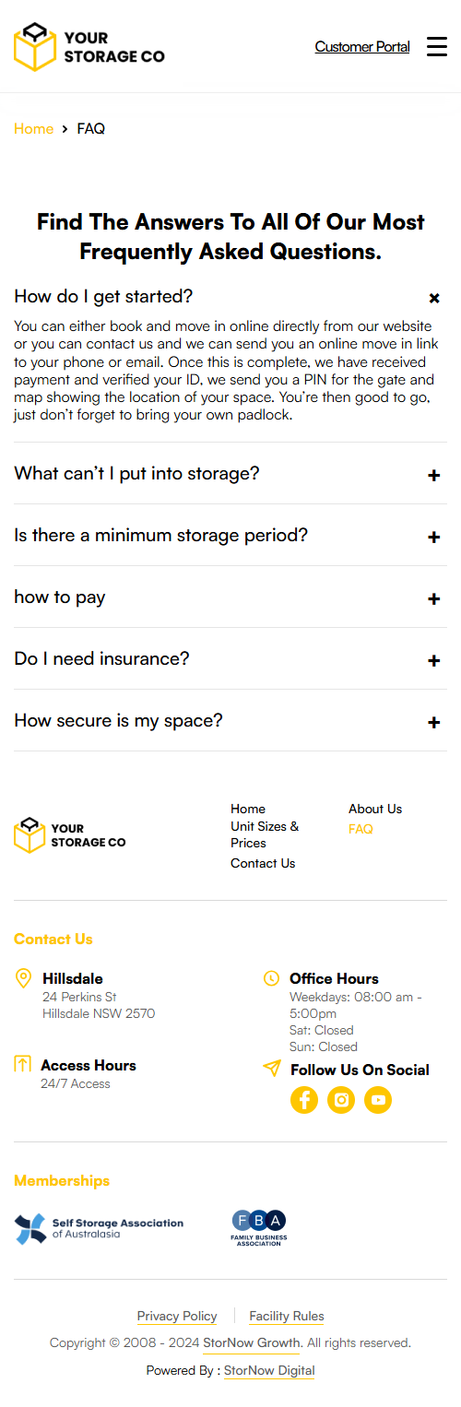Go to Home via breadcrumb

coord(33,129)
